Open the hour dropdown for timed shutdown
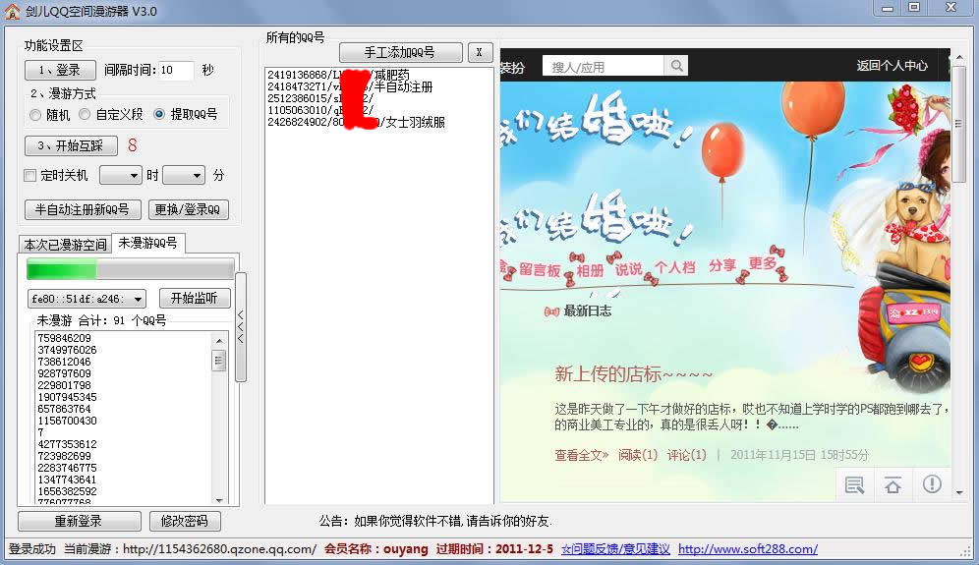This screenshot has height=565, width=979. click(121, 176)
